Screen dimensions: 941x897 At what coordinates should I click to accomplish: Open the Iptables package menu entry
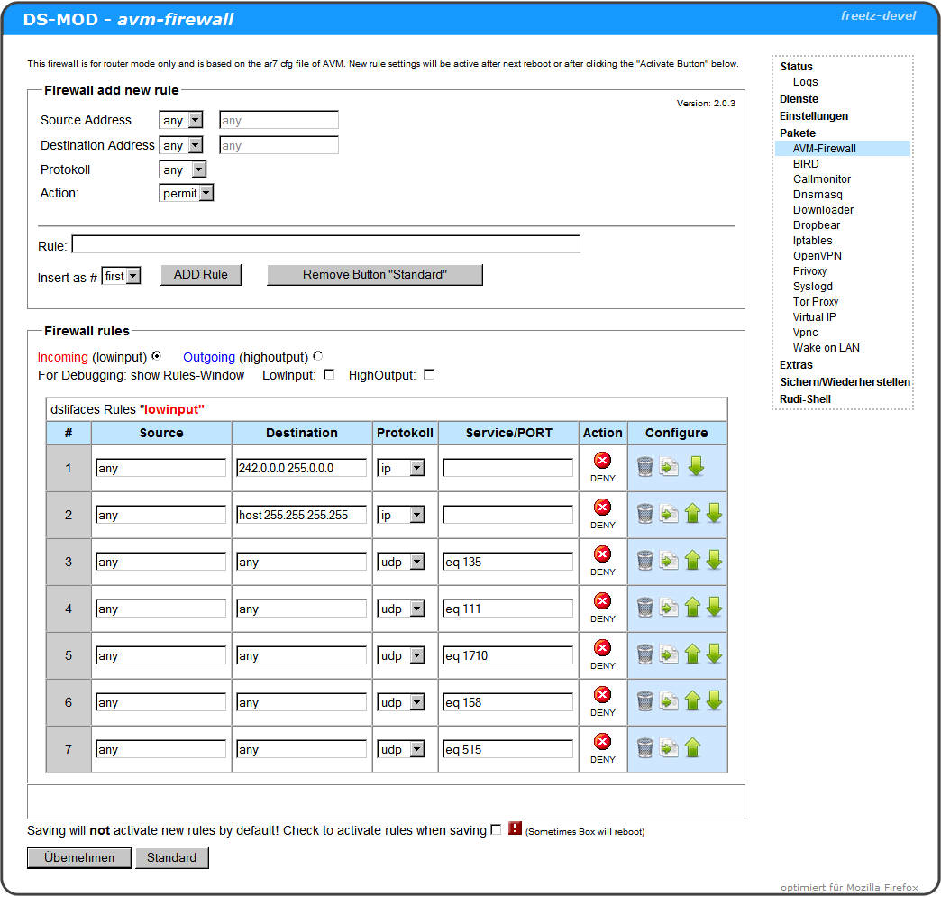point(812,241)
